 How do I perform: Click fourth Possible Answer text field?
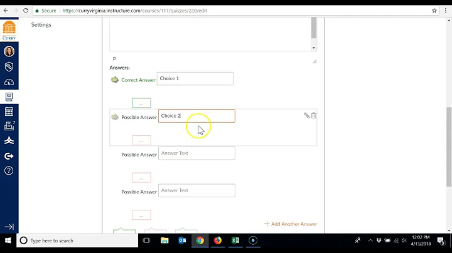coord(196,190)
